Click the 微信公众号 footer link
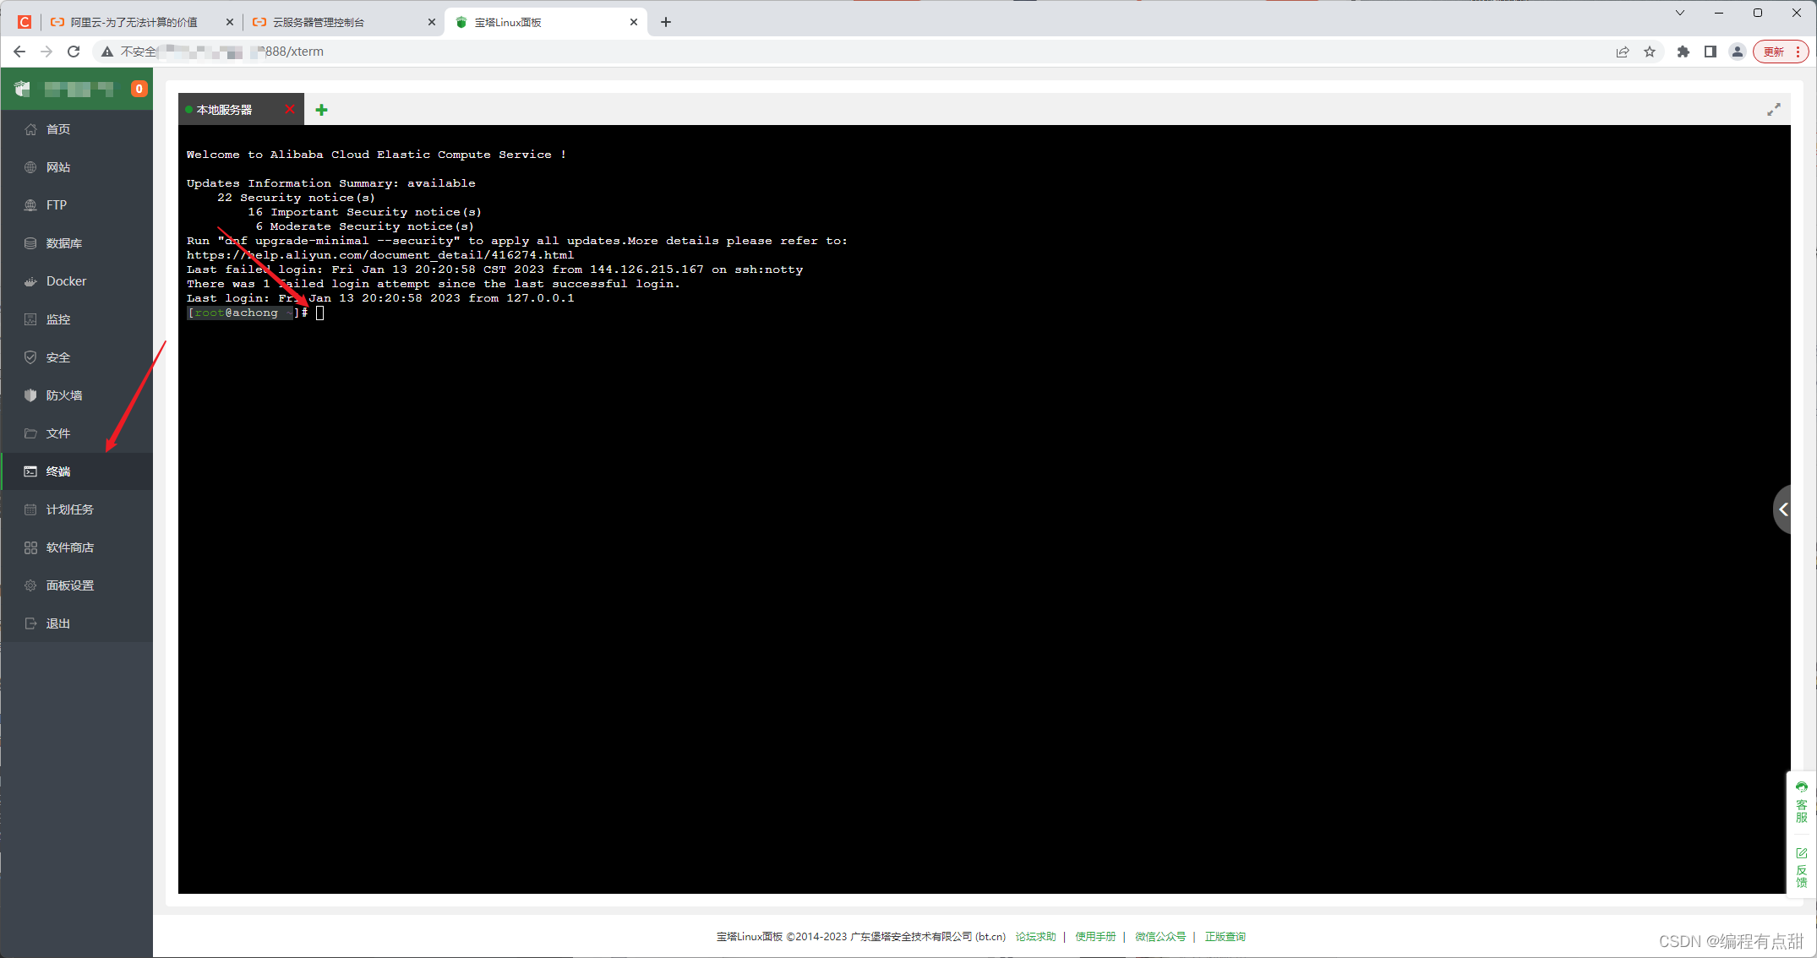Viewport: 1817px width, 958px height. point(1160,937)
